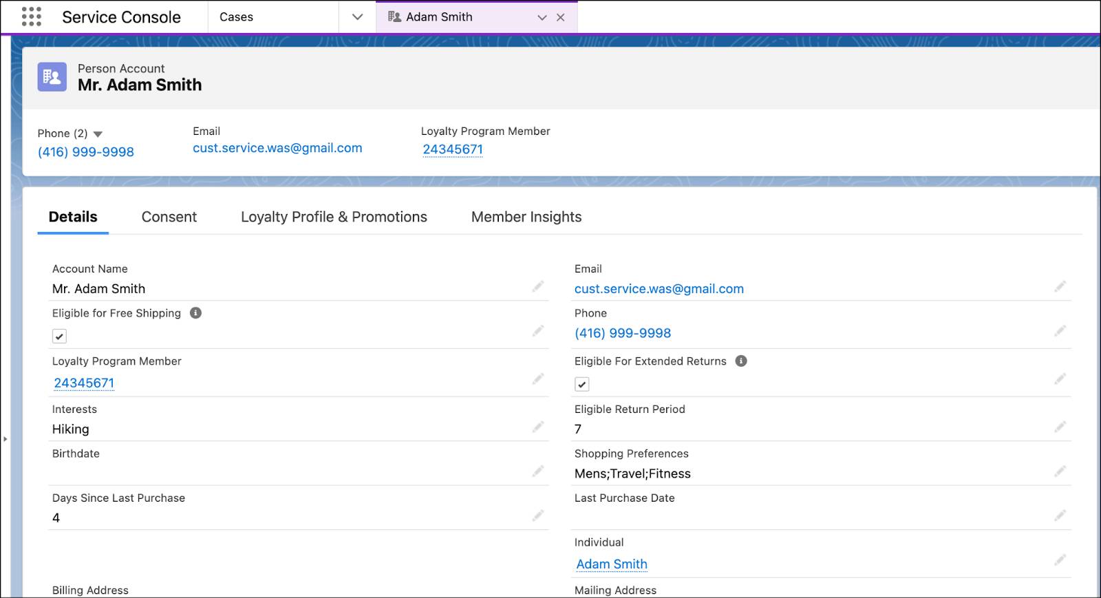
Task: Open the Member Insights tab
Action: pos(526,217)
